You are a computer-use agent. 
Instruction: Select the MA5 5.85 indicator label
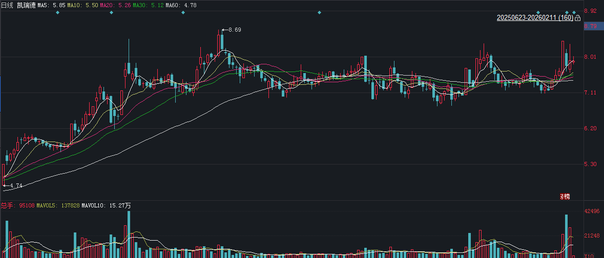tap(52, 5)
